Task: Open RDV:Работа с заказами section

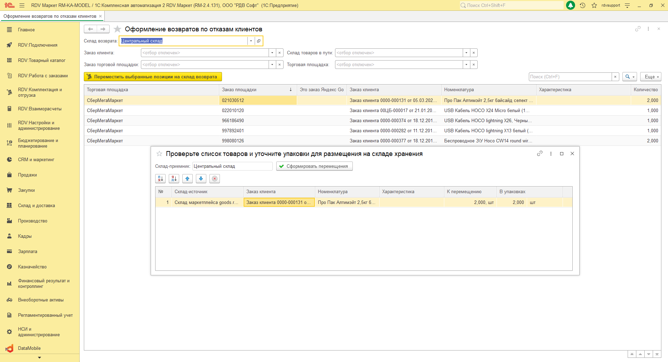Action: [43, 76]
